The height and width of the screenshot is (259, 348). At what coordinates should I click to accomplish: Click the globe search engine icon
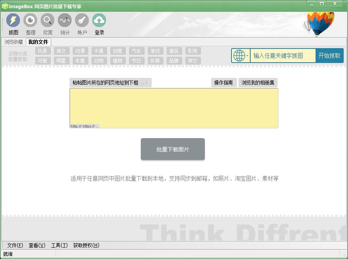pyautogui.click(x=239, y=55)
